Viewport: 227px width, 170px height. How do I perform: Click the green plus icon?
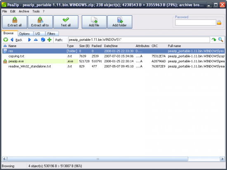tap(50, 40)
